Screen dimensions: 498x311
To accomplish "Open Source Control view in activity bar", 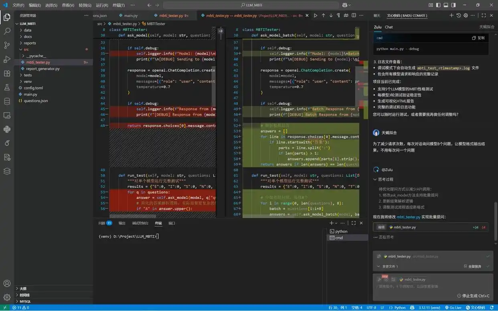I will click(x=7, y=45).
